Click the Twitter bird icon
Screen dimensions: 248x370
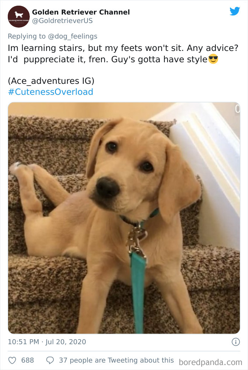pyautogui.click(x=235, y=11)
